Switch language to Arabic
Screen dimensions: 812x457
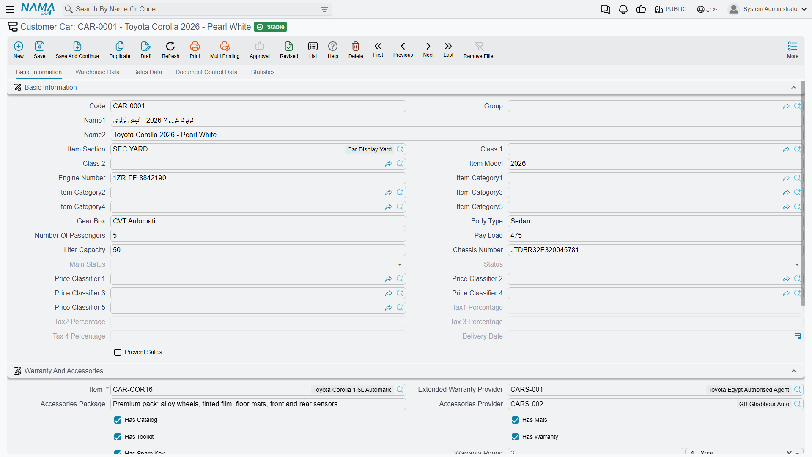pos(707,9)
